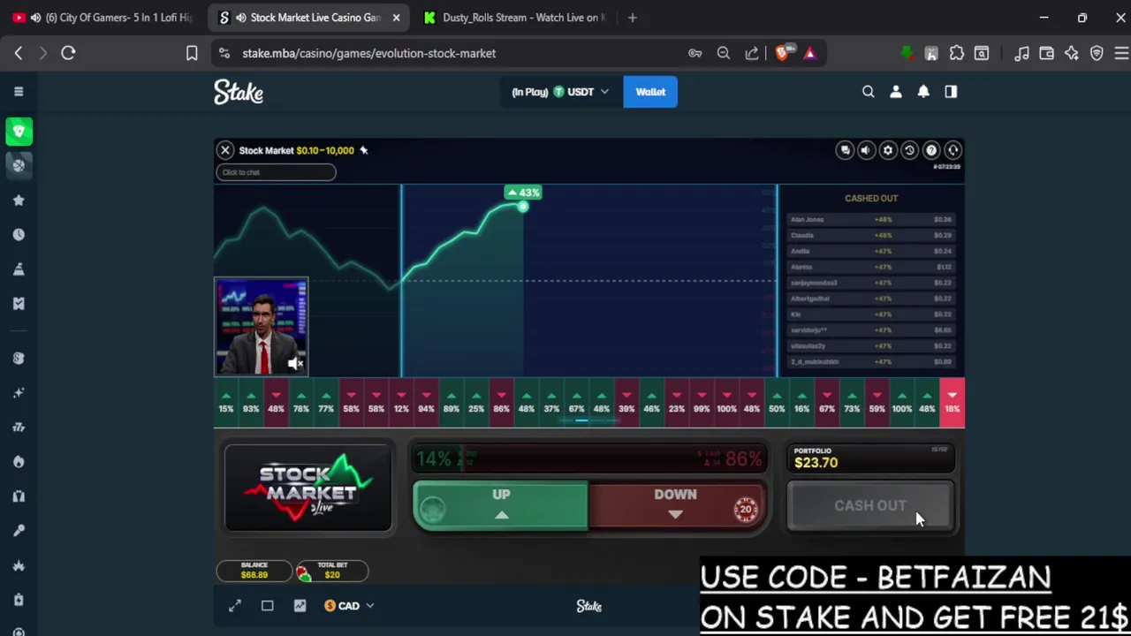This screenshot has width=1131, height=636.
Task: Open the Sports basketball sidebar icon
Action: 19,165
